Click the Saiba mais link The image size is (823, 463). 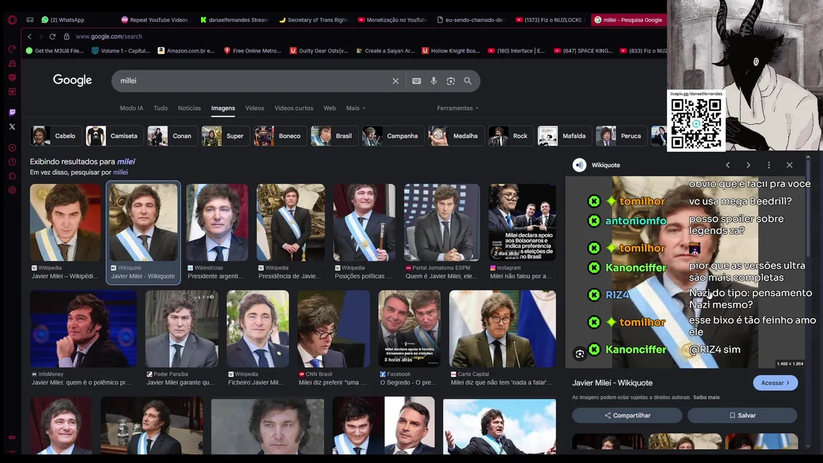(x=707, y=397)
